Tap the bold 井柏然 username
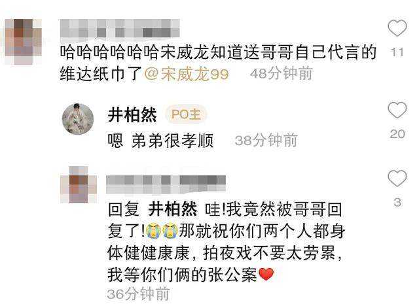 (x=132, y=115)
